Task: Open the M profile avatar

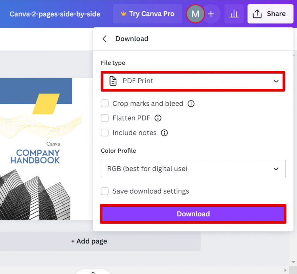Action: pyautogui.click(x=195, y=14)
